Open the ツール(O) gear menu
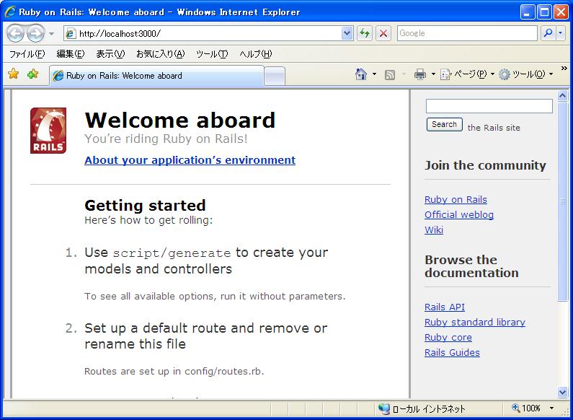The image size is (573, 420). tap(526, 74)
